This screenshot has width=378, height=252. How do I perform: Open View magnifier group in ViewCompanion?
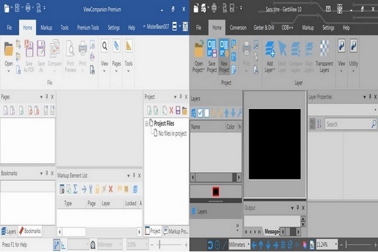[105, 56]
